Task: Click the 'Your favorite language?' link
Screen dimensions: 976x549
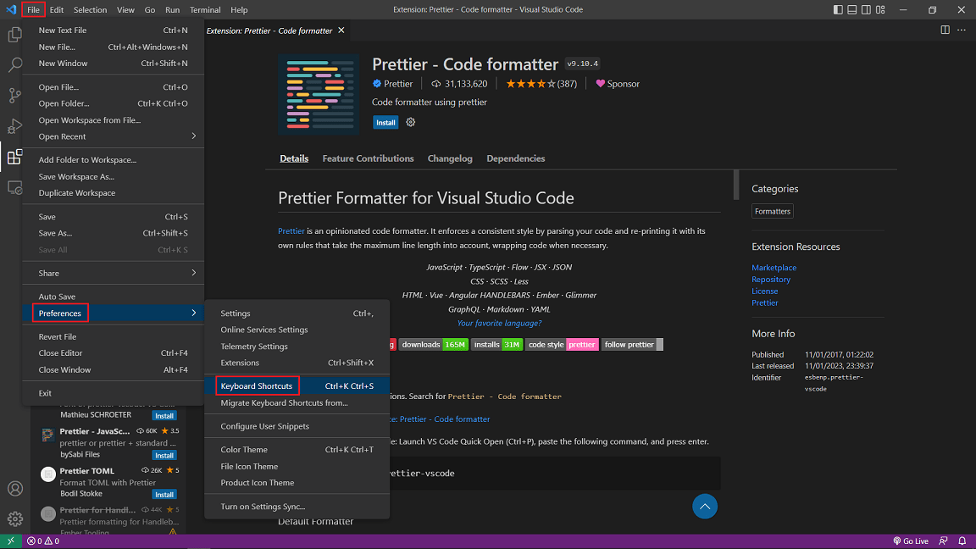Action: 499,323
